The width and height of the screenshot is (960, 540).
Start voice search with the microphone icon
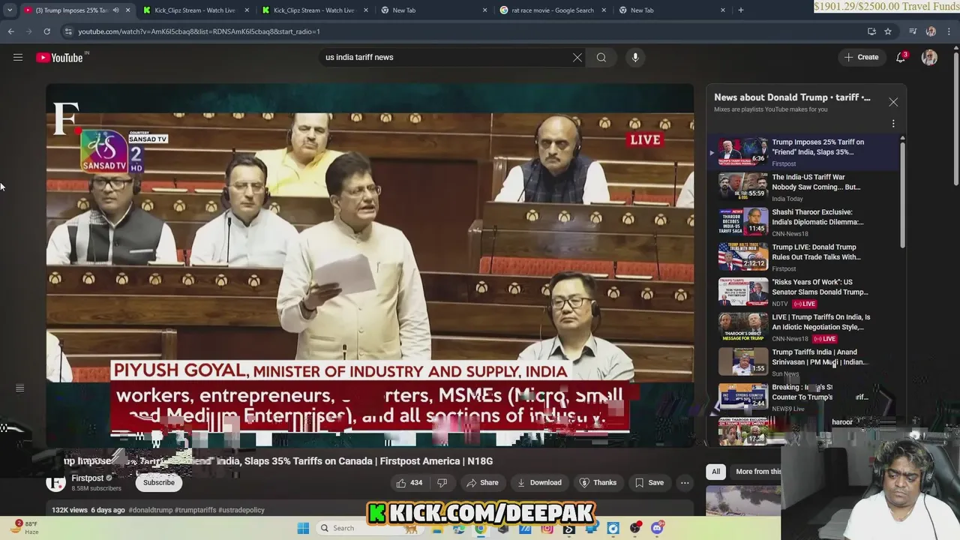[x=635, y=57]
